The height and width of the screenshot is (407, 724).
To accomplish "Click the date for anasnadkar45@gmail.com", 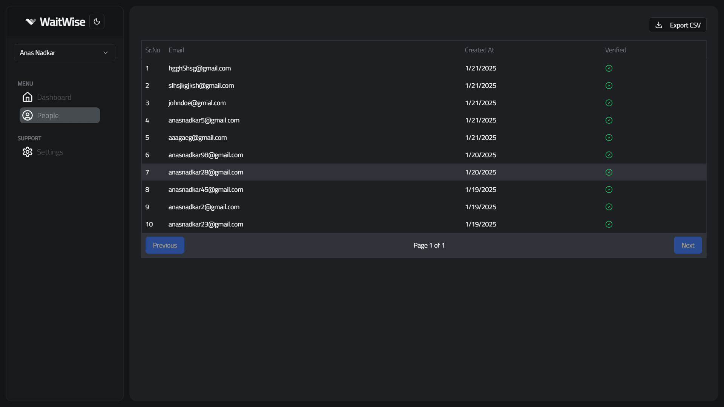I will (x=481, y=190).
